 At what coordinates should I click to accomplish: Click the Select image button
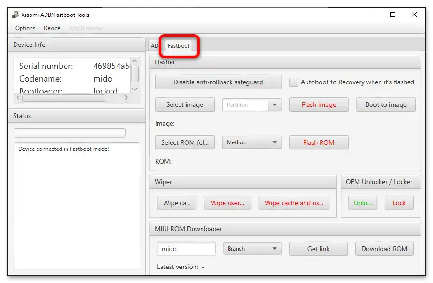point(185,104)
